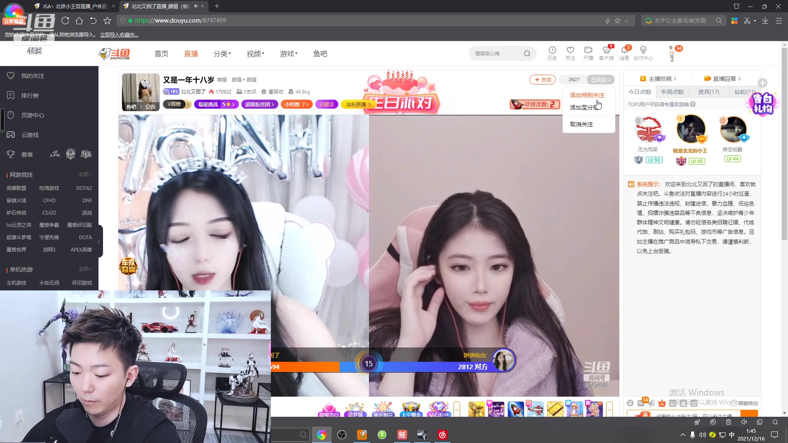Toggle the sound icon in browser status bar

point(744,422)
